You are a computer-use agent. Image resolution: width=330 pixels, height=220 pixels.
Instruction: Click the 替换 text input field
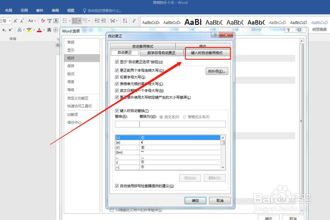point(127,124)
